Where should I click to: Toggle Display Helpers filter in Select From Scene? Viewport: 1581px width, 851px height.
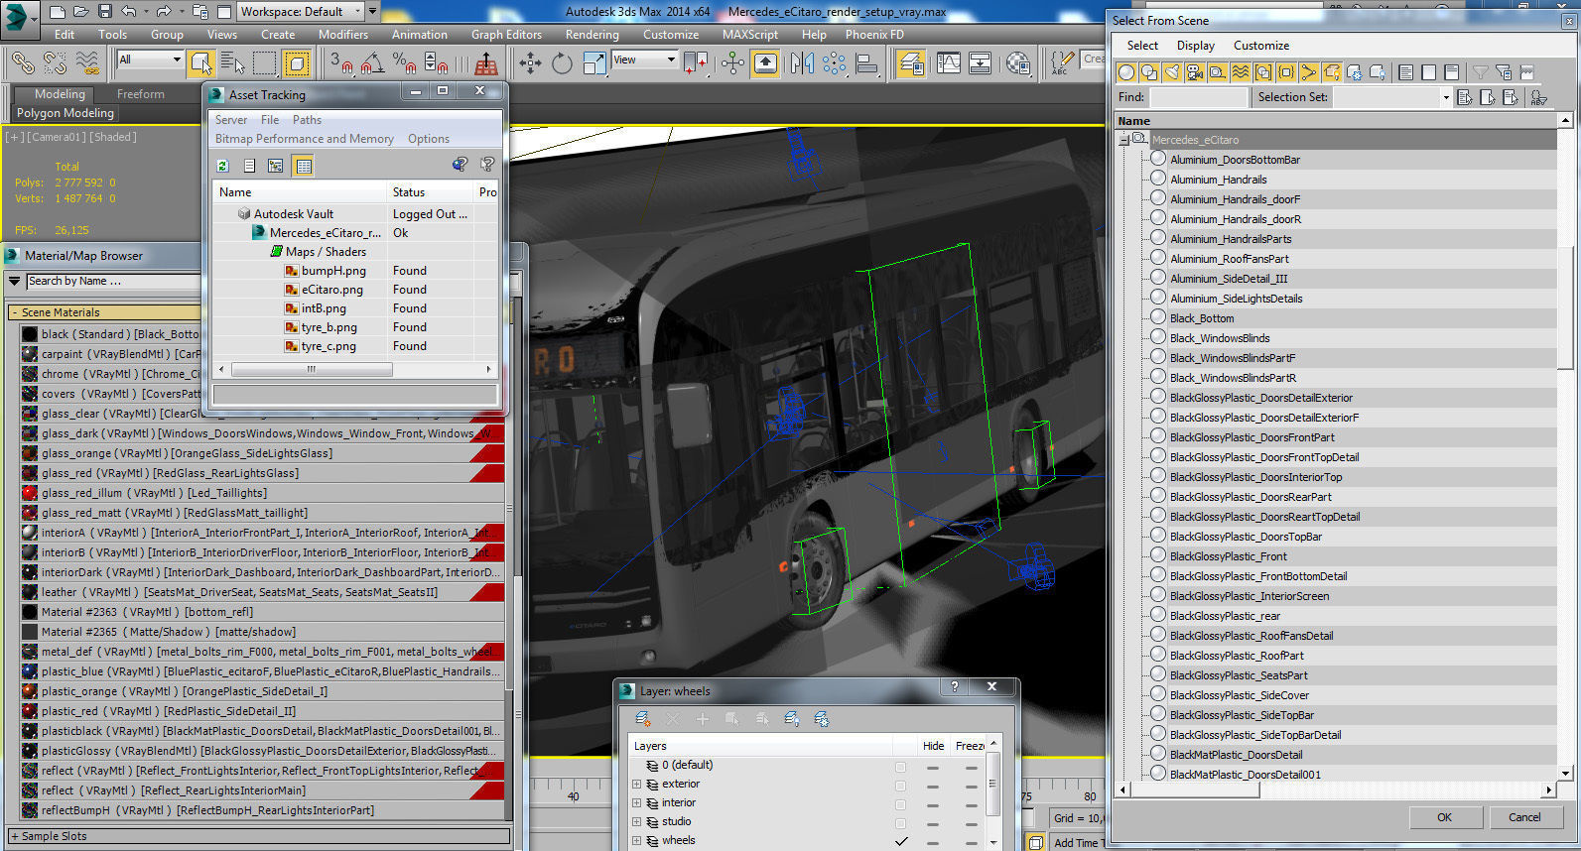coord(1217,72)
